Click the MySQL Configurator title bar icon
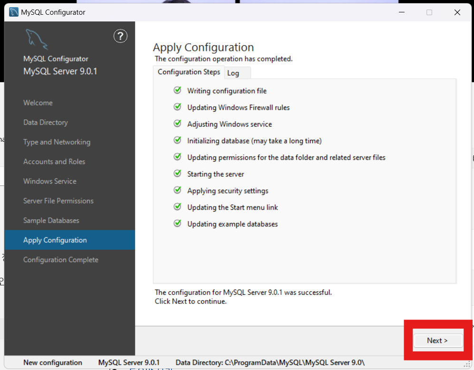 (14, 12)
